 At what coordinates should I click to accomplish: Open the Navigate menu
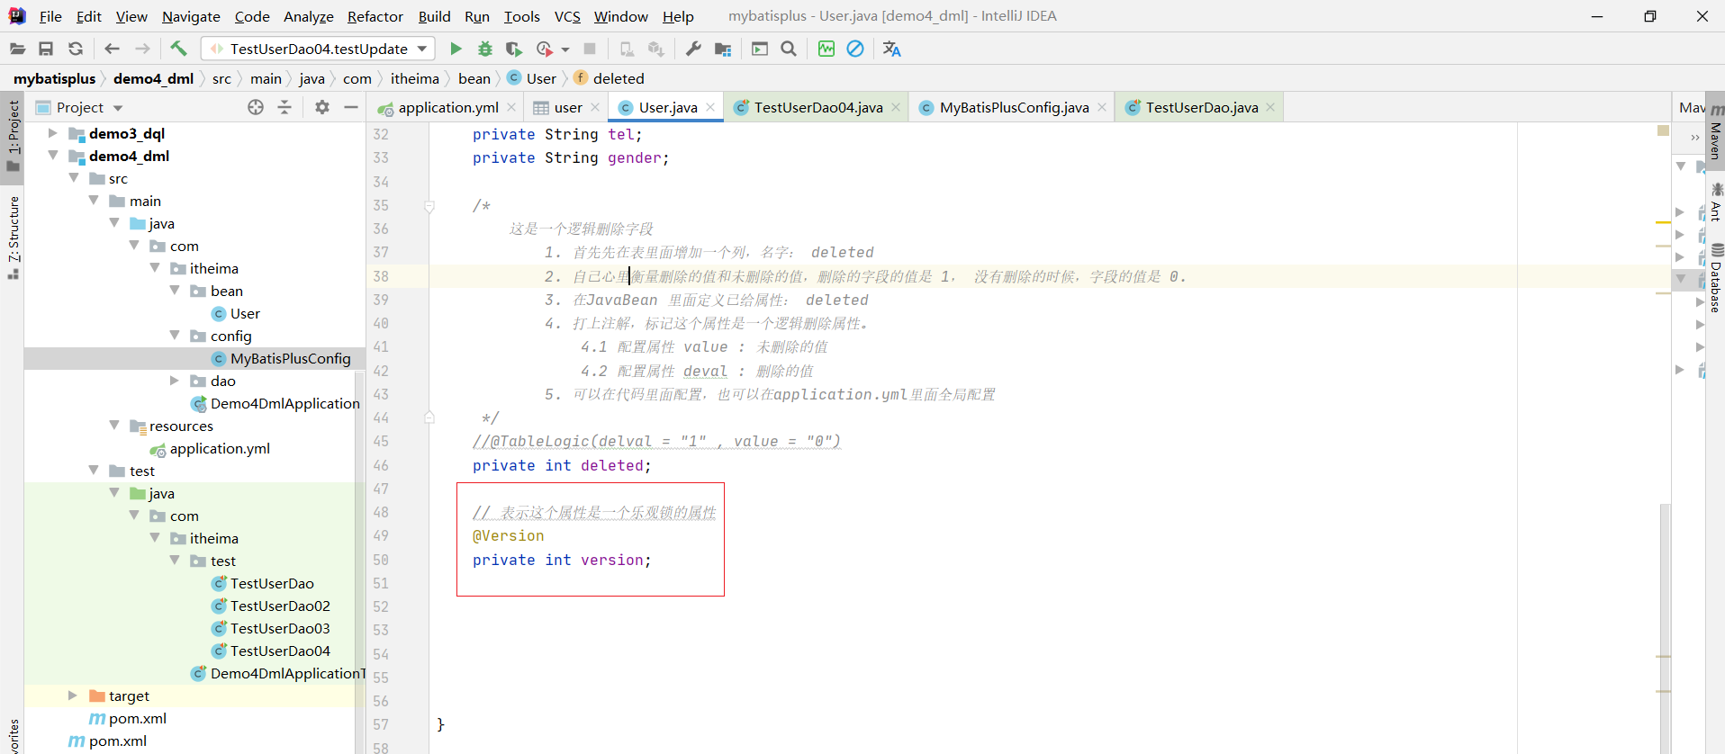point(191,16)
